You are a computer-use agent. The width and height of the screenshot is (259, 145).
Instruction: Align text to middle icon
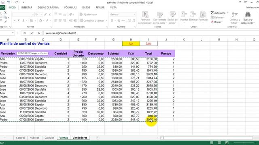pos(60,14)
